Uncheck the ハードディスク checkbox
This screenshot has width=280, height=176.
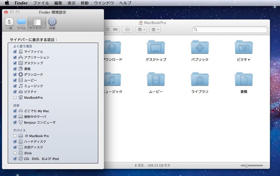pos(15,142)
